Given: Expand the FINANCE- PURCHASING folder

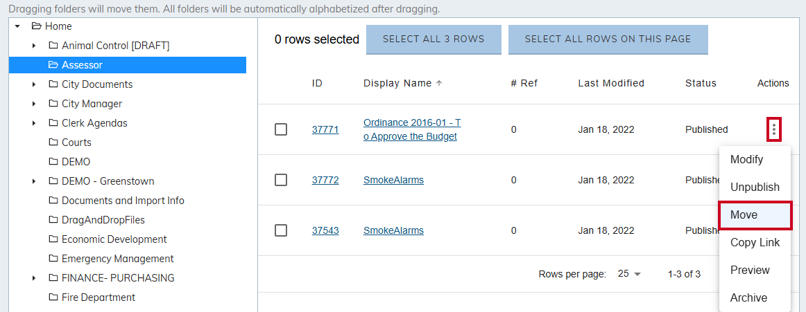Looking at the screenshot, I should (34, 278).
